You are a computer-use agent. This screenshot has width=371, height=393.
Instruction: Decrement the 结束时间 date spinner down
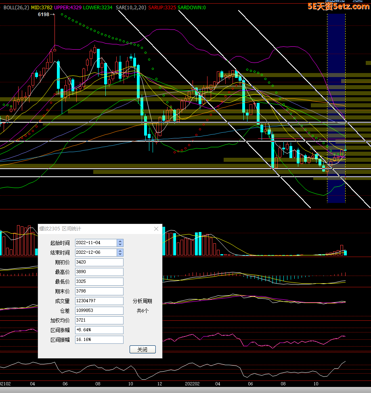click(120, 254)
